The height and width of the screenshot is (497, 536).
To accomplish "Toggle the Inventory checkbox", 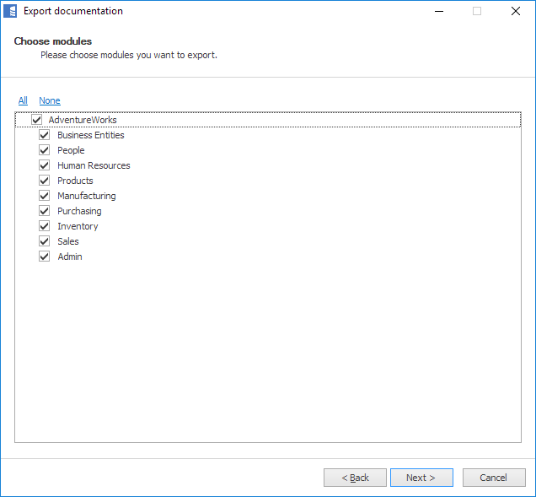I will (45, 226).
